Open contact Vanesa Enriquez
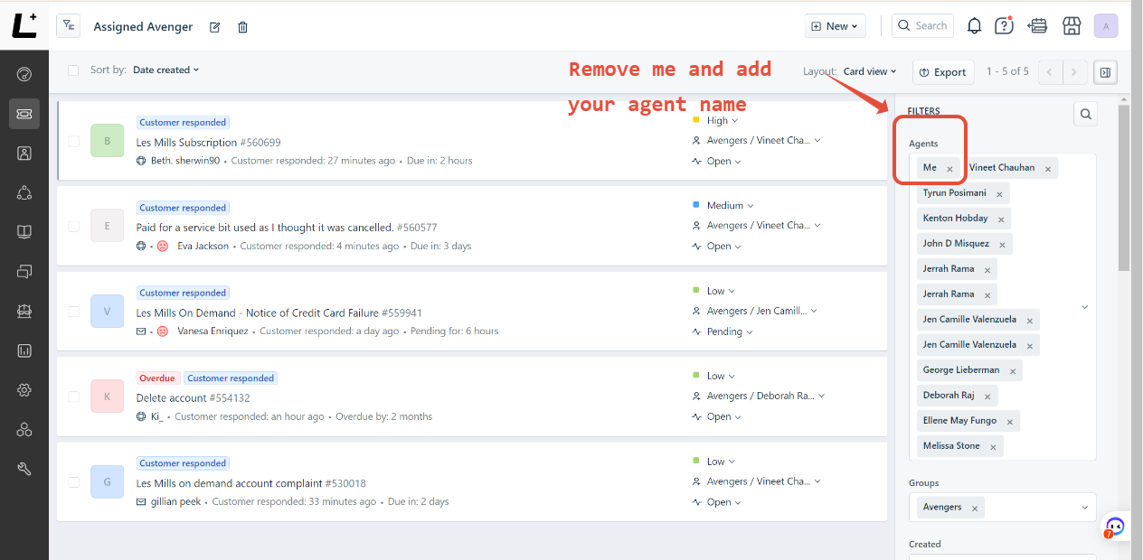Viewport: 1143px width, 560px height. [213, 331]
